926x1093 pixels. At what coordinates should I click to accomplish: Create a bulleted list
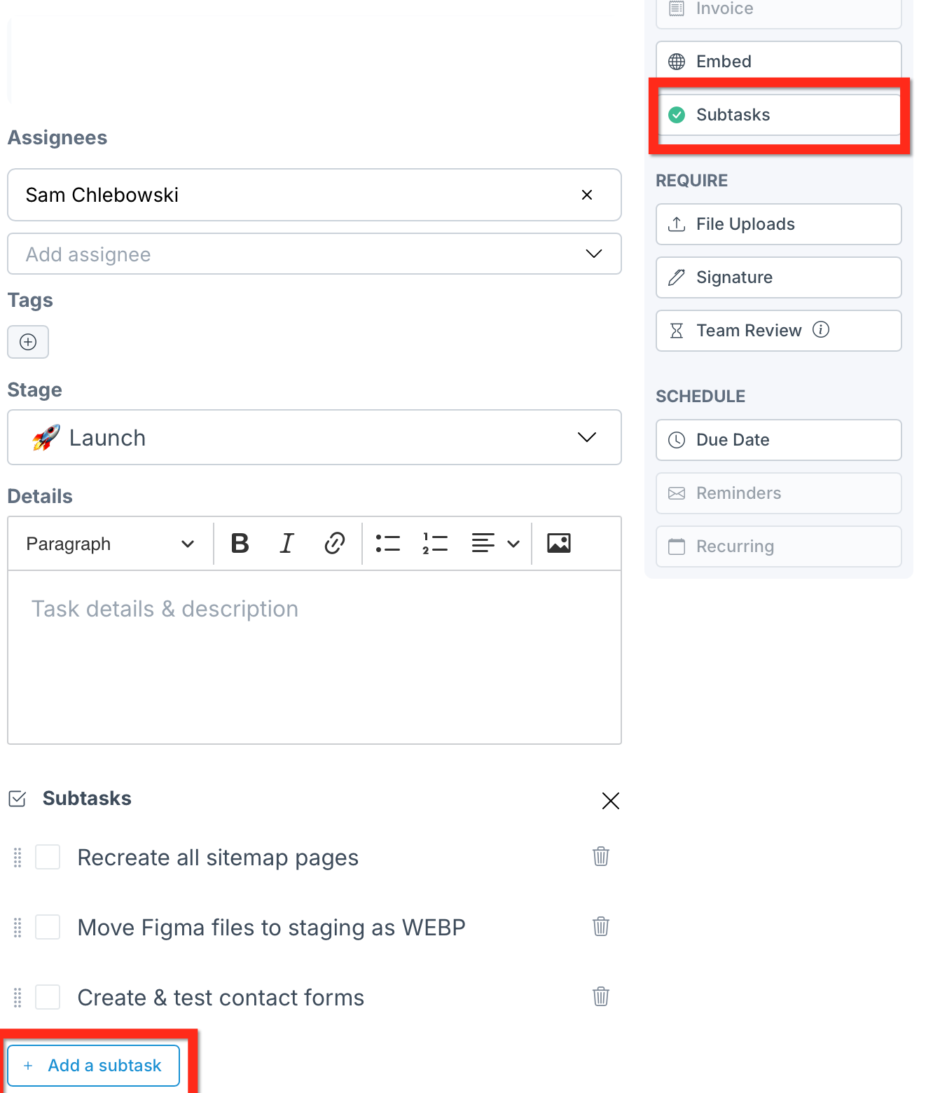(x=387, y=543)
